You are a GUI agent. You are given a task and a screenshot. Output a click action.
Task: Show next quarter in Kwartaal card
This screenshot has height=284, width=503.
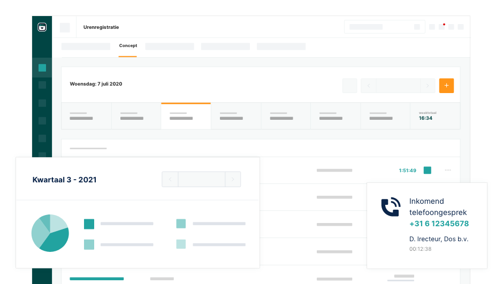pyautogui.click(x=233, y=179)
